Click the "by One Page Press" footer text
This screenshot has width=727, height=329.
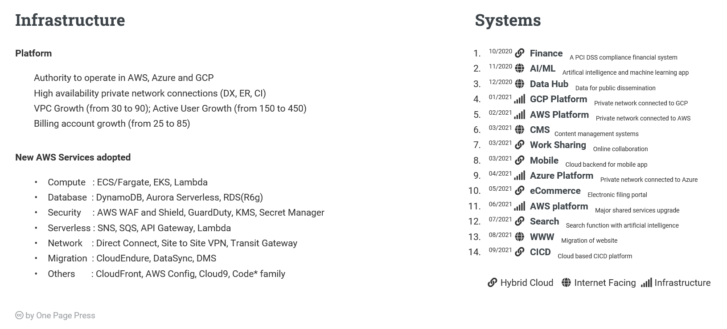[x=60, y=316]
